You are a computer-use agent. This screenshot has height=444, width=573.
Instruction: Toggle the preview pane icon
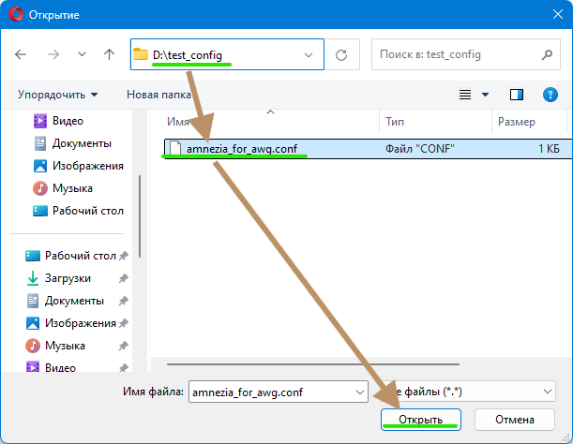[x=516, y=95]
